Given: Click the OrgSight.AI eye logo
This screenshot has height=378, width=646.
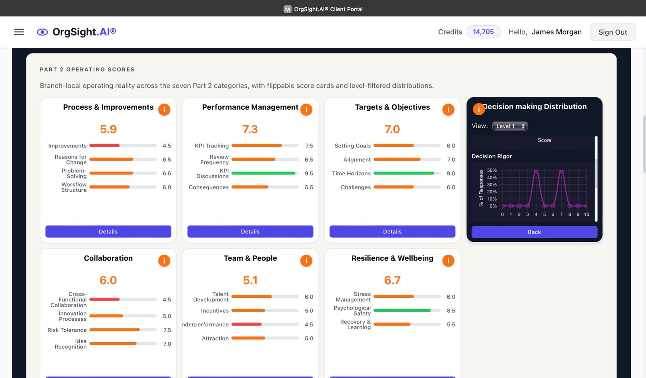Looking at the screenshot, I should pyautogui.click(x=42, y=32).
